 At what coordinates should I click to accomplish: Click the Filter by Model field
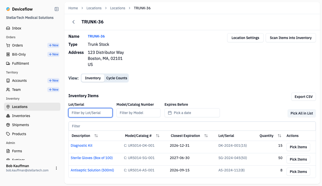[x=138, y=113]
